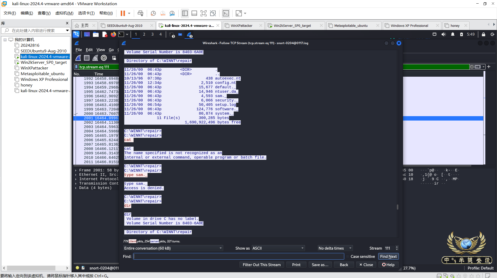Open the 选项卡(T) menu

(x=86, y=13)
